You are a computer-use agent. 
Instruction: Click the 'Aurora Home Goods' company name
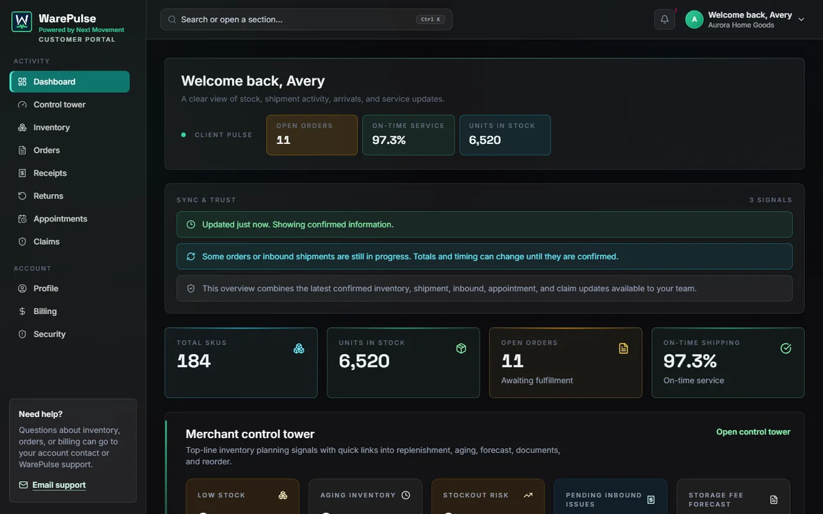pyautogui.click(x=741, y=25)
